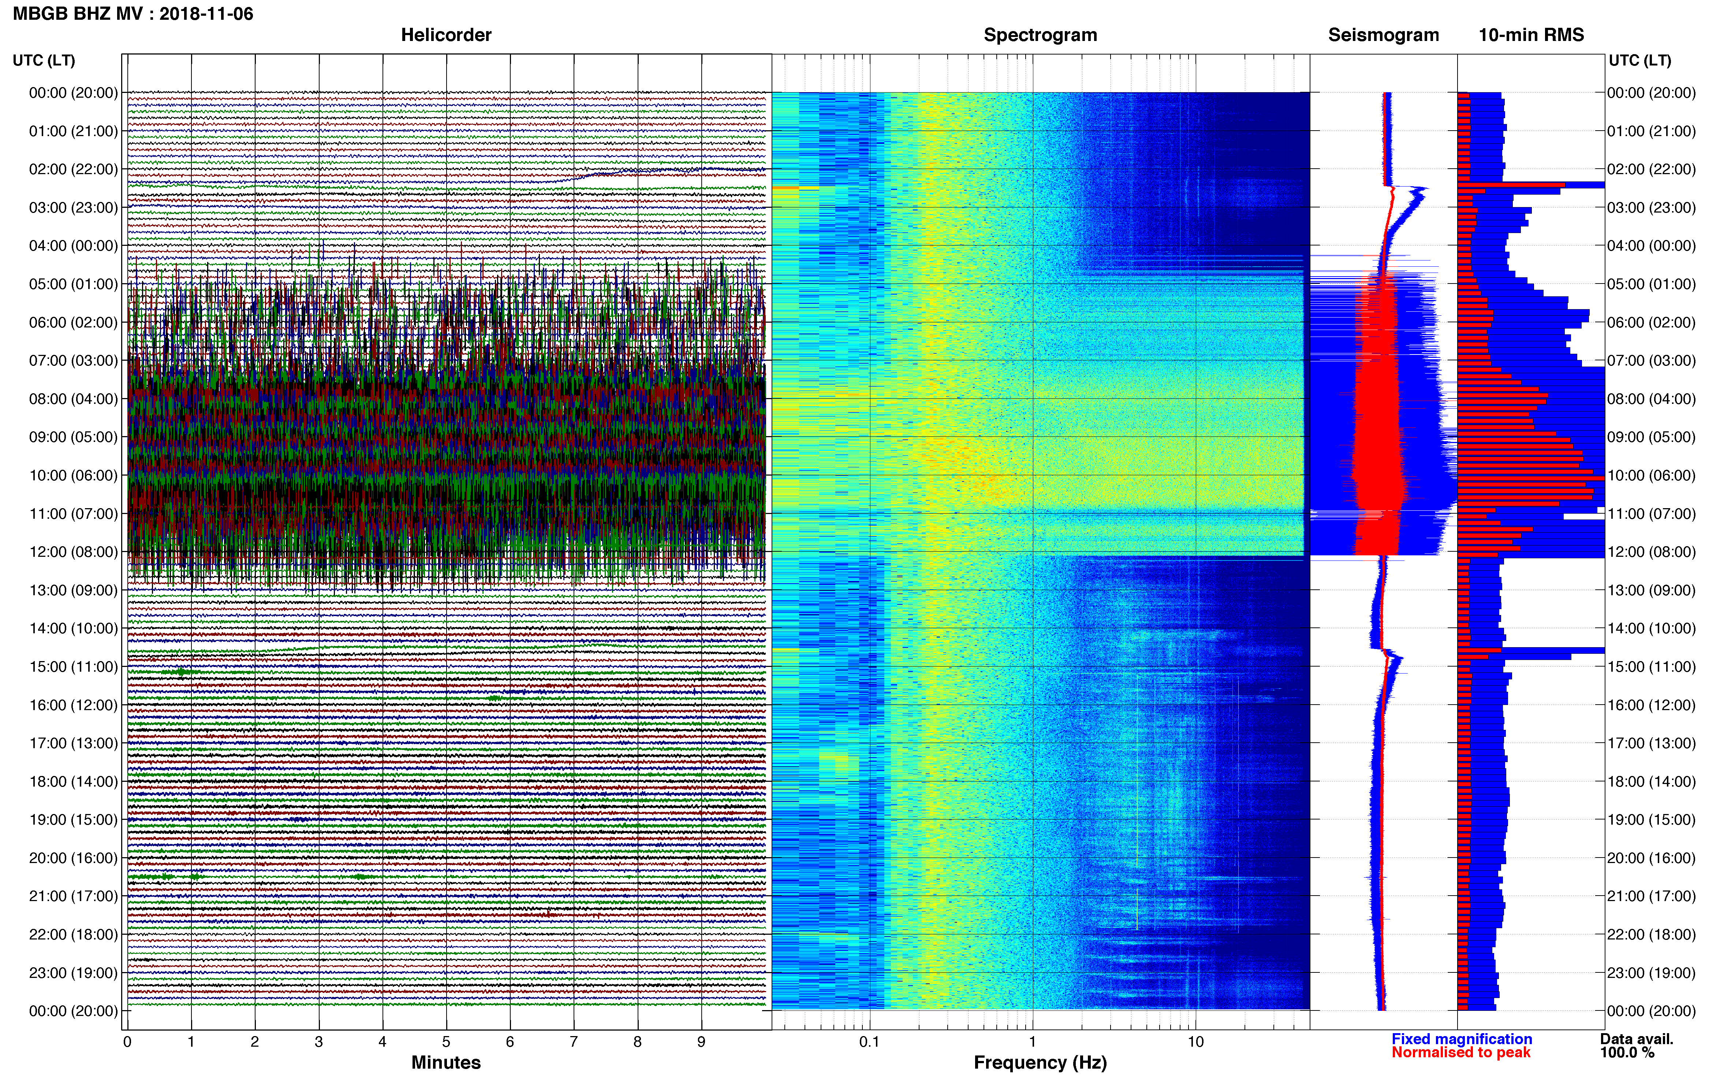Click the left 'UTC (LT)' axis label
This screenshot has height=1084, width=1735.
(x=44, y=60)
